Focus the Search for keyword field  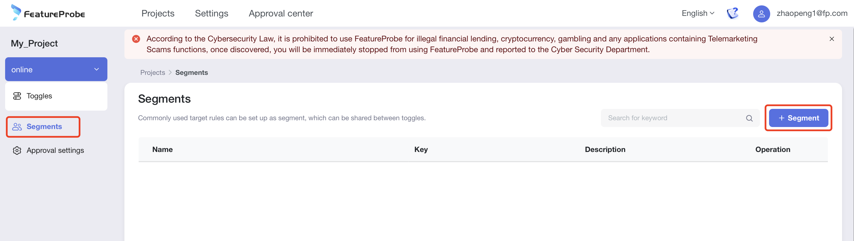pos(673,118)
